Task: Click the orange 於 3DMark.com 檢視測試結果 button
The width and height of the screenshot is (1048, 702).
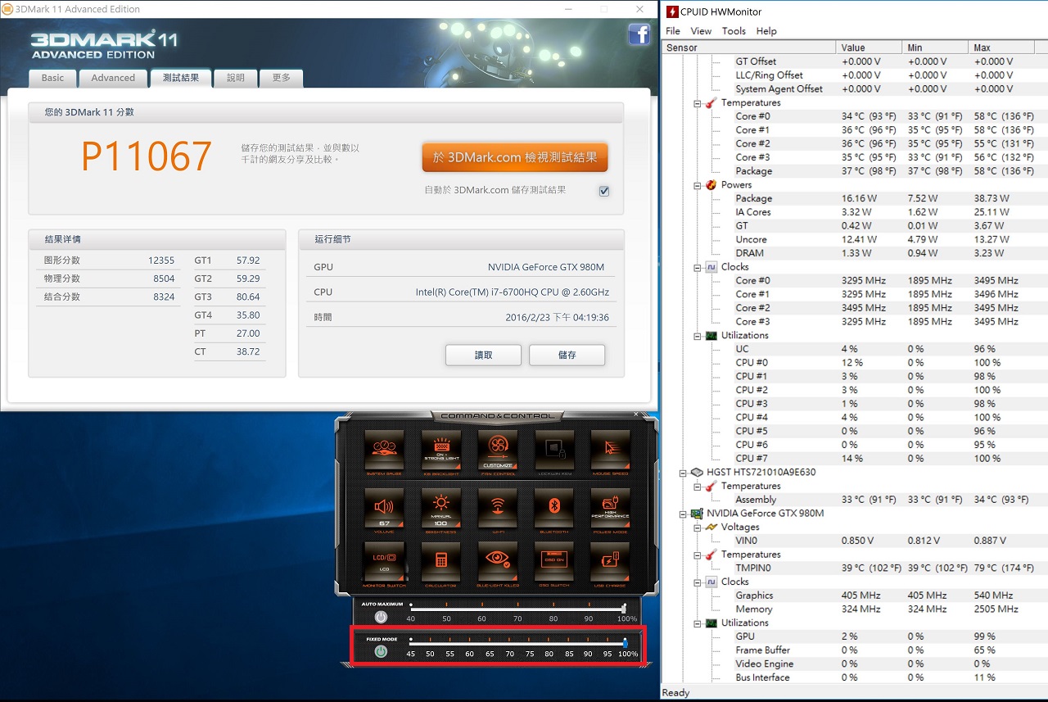Action: (x=515, y=157)
